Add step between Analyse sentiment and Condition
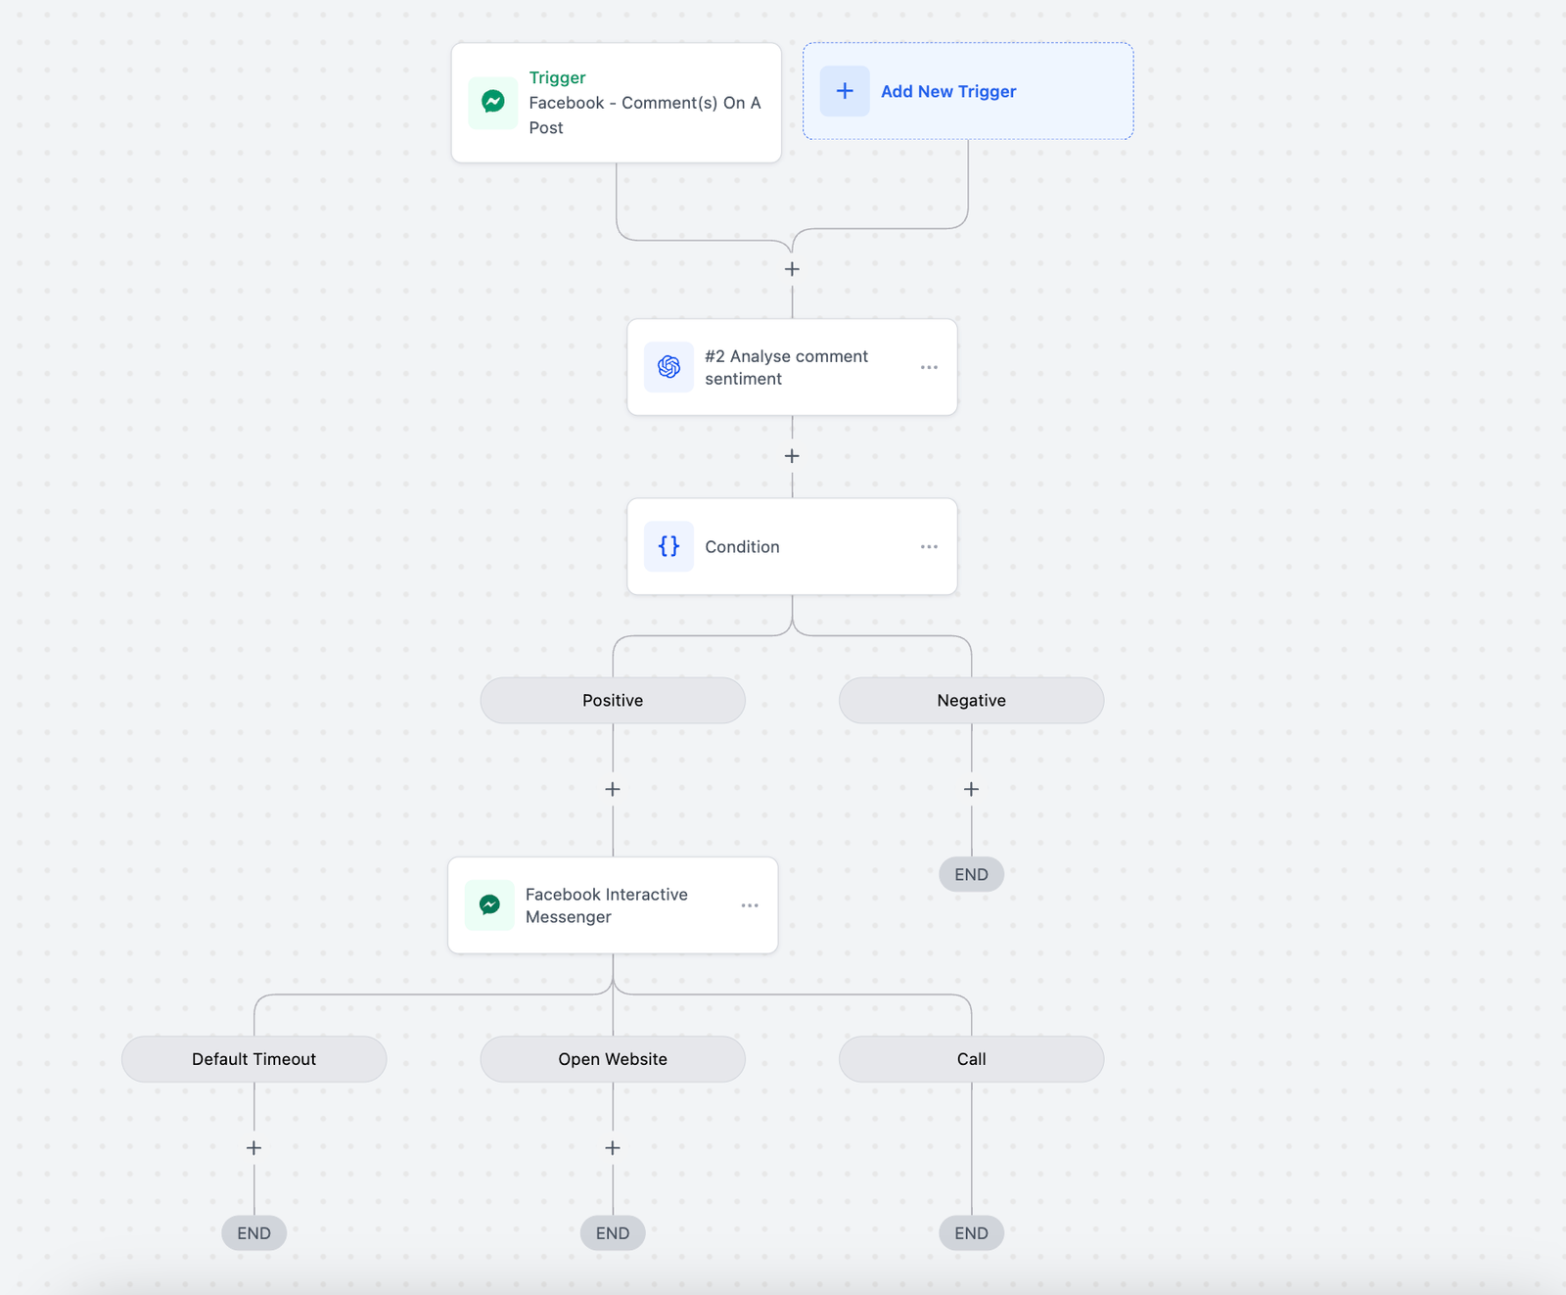This screenshot has height=1295, width=1566. coord(792,456)
